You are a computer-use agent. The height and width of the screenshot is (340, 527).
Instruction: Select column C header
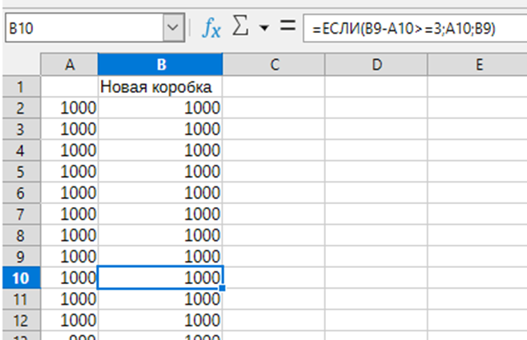pos(273,65)
